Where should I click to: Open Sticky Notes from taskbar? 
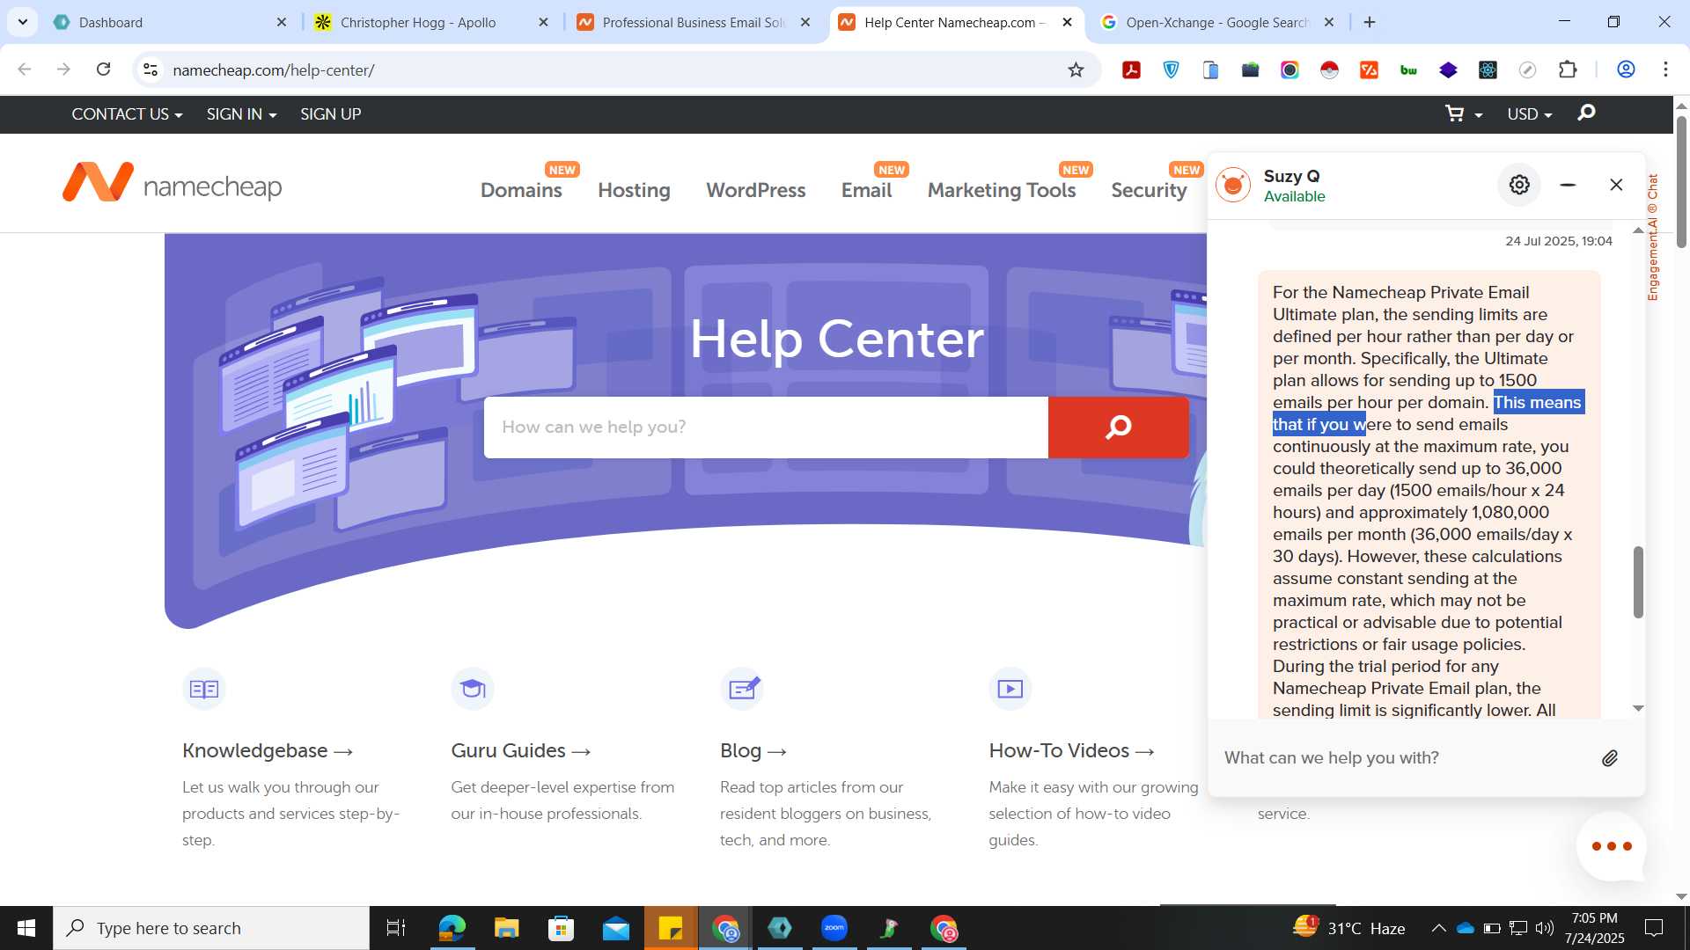coord(670,928)
